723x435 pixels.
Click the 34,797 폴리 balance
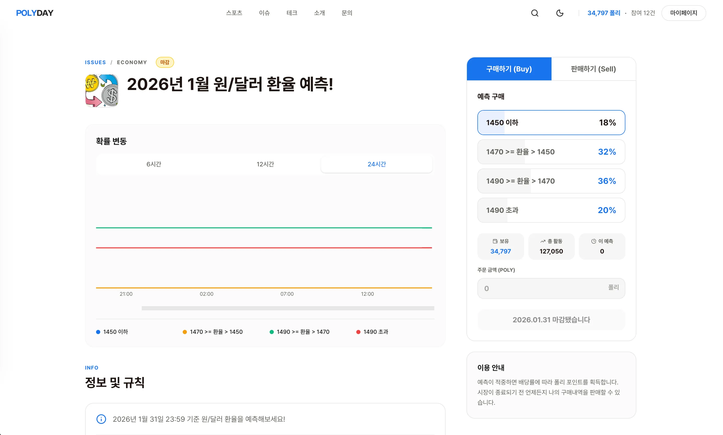click(x=604, y=13)
